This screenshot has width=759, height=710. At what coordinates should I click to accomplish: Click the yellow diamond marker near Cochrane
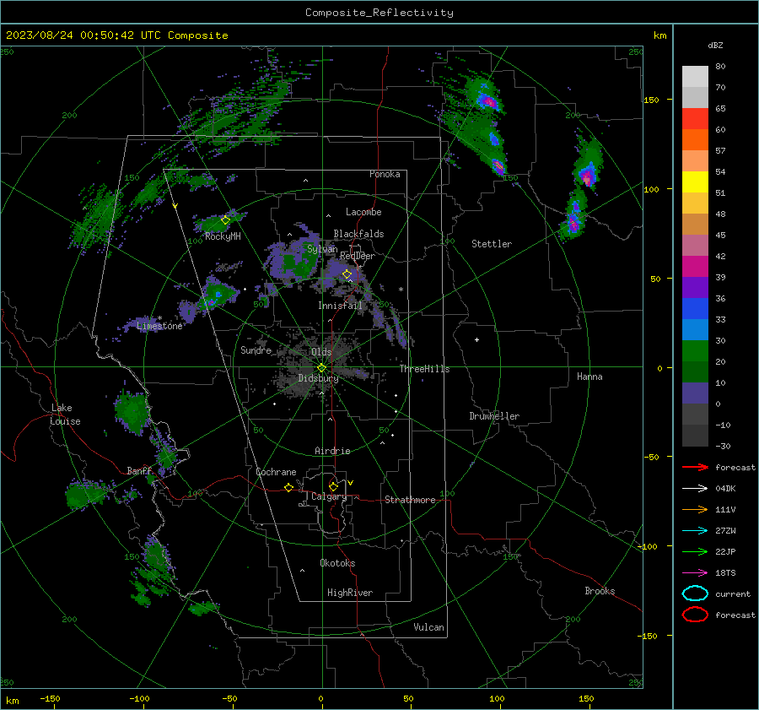(288, 487)
